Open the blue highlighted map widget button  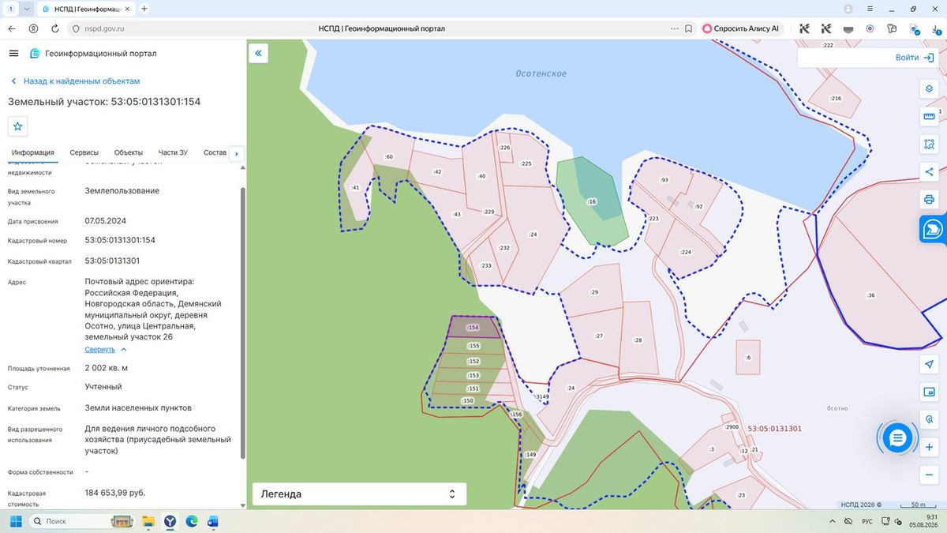[x=933, y=229]
